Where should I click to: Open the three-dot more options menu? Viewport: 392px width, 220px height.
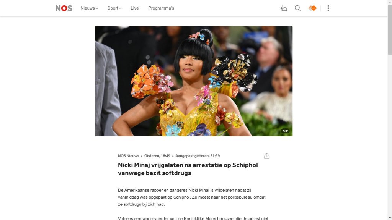point(328,8)
